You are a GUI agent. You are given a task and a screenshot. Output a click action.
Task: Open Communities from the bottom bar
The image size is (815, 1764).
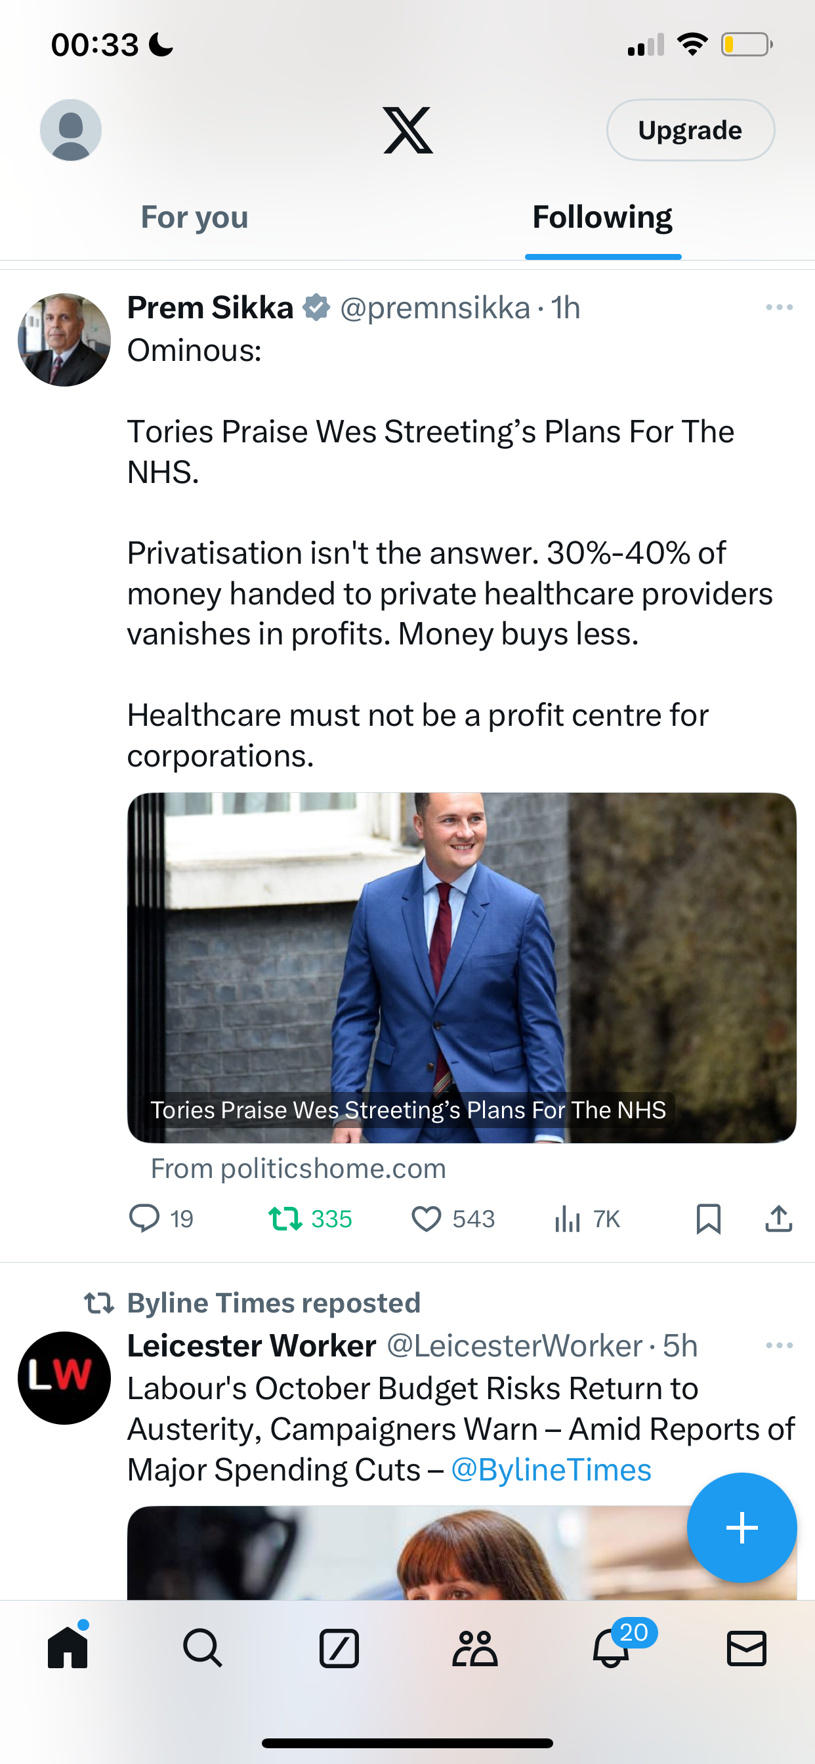pos(474,1648)
